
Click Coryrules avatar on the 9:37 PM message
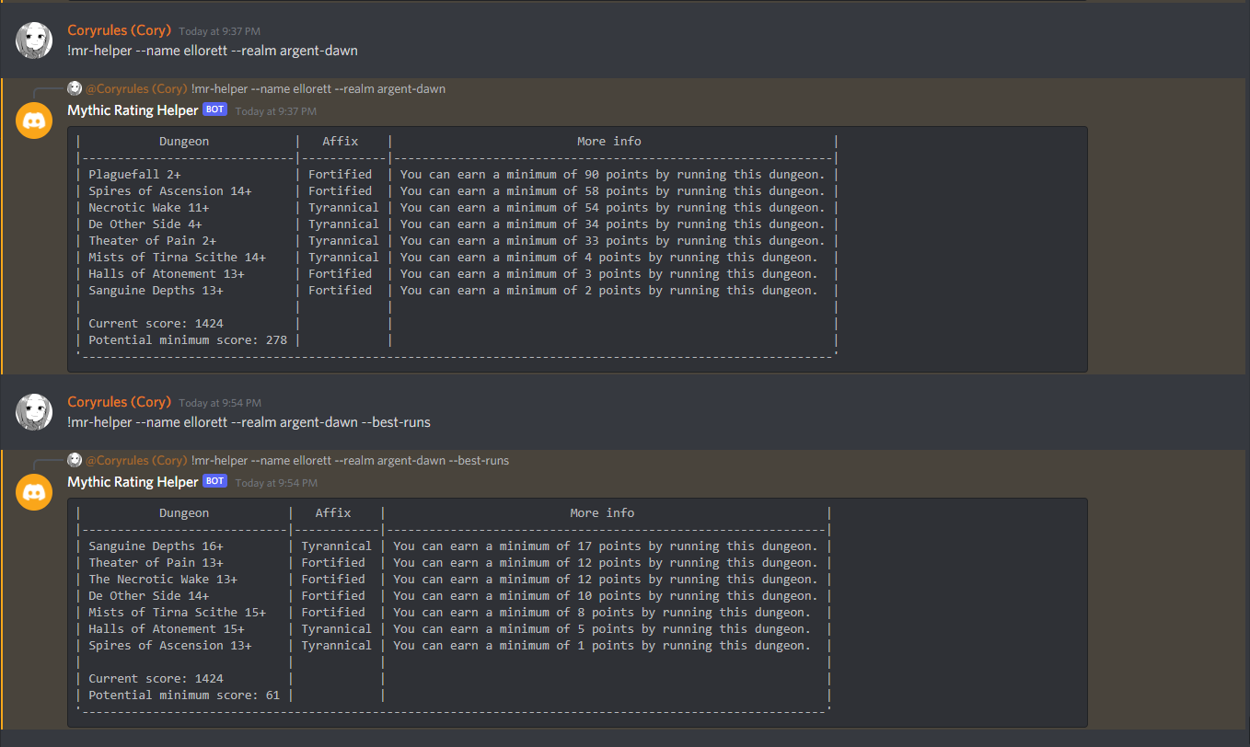point(34,41)
